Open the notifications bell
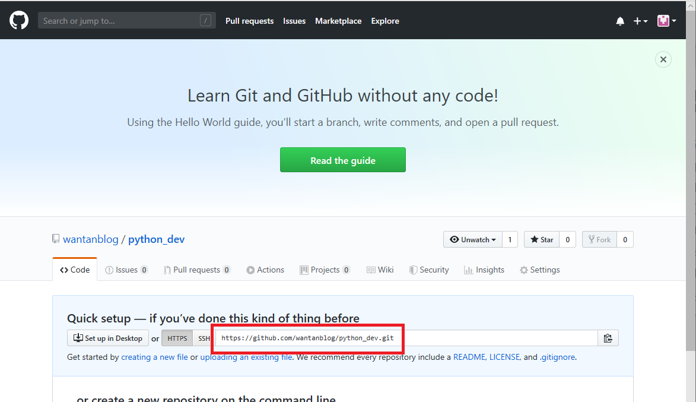696x402 pixels. 620,21
